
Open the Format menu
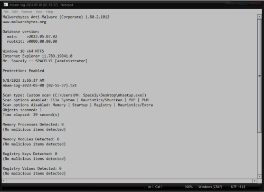pyautogui.click(x=26, y=12)
